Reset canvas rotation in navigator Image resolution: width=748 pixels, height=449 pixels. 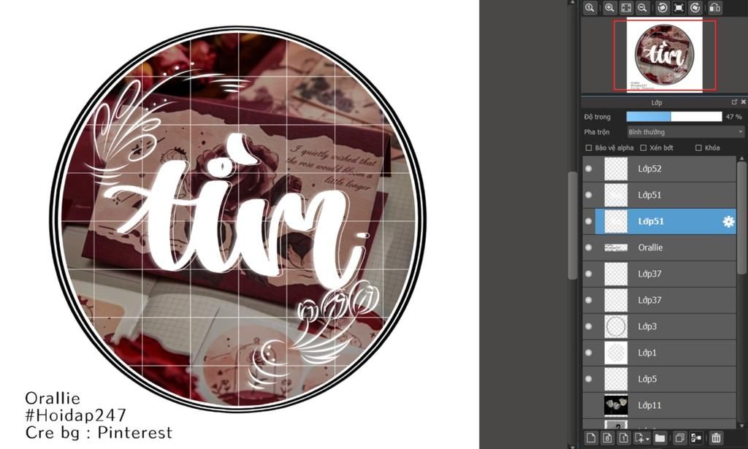679,7
